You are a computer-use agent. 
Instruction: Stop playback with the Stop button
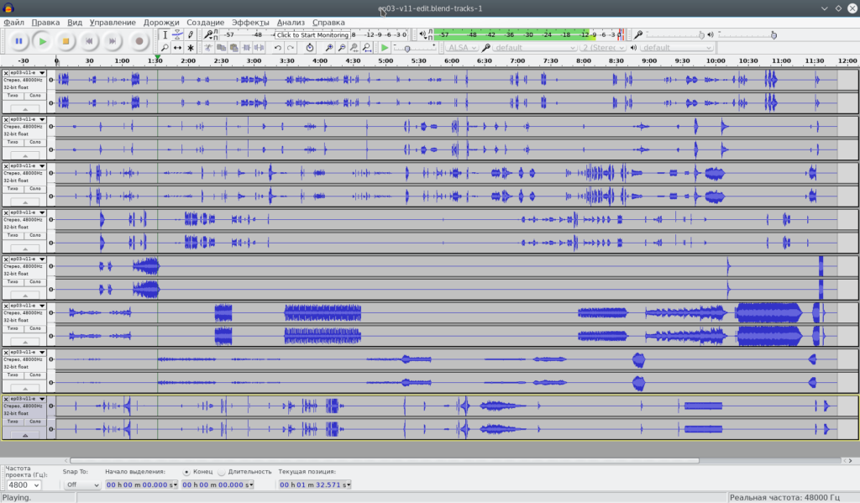point(66,41)
